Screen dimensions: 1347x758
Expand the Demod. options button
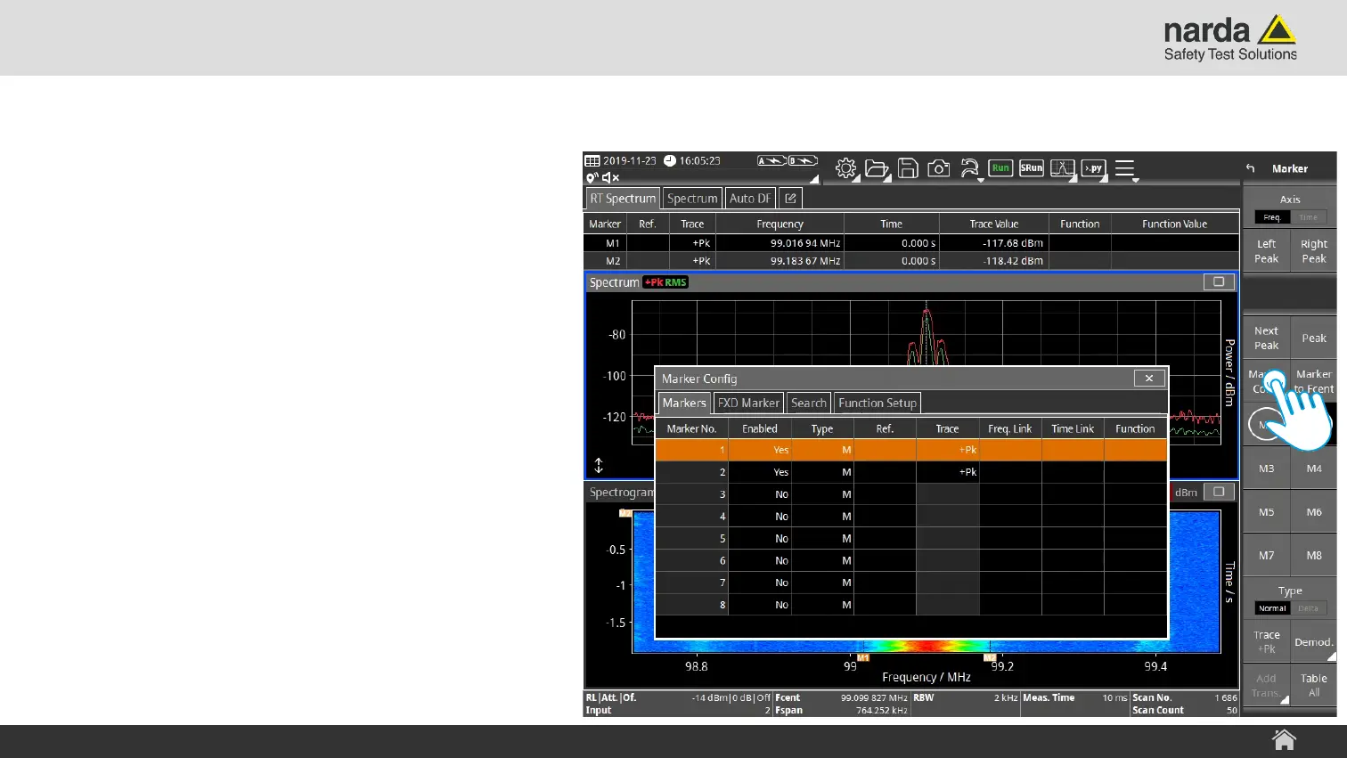1313,642
